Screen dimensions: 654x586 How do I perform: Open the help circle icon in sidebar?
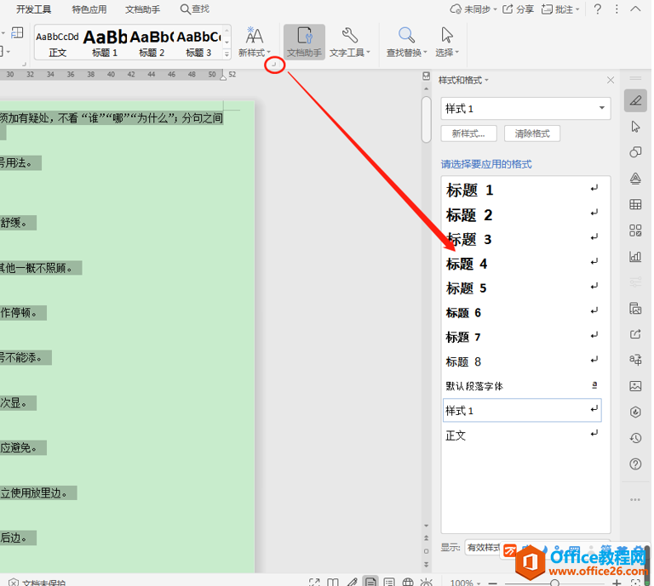[635, 464]
